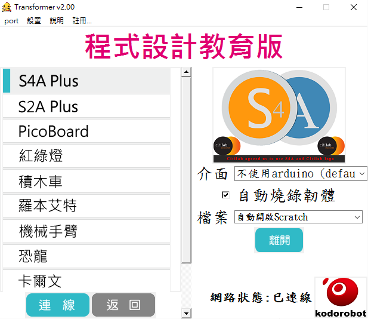368x319 pixels.
Task: Select 恐龍 in the list
Action: (86, 256)
